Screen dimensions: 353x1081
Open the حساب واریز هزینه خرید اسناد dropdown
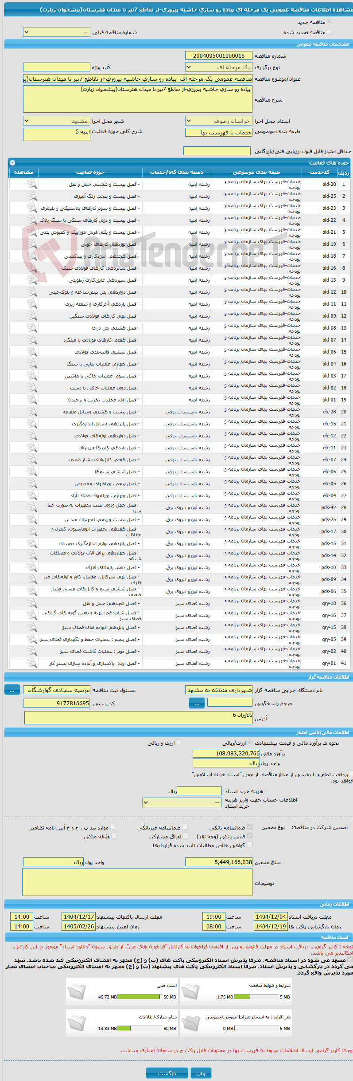[182, 802]
